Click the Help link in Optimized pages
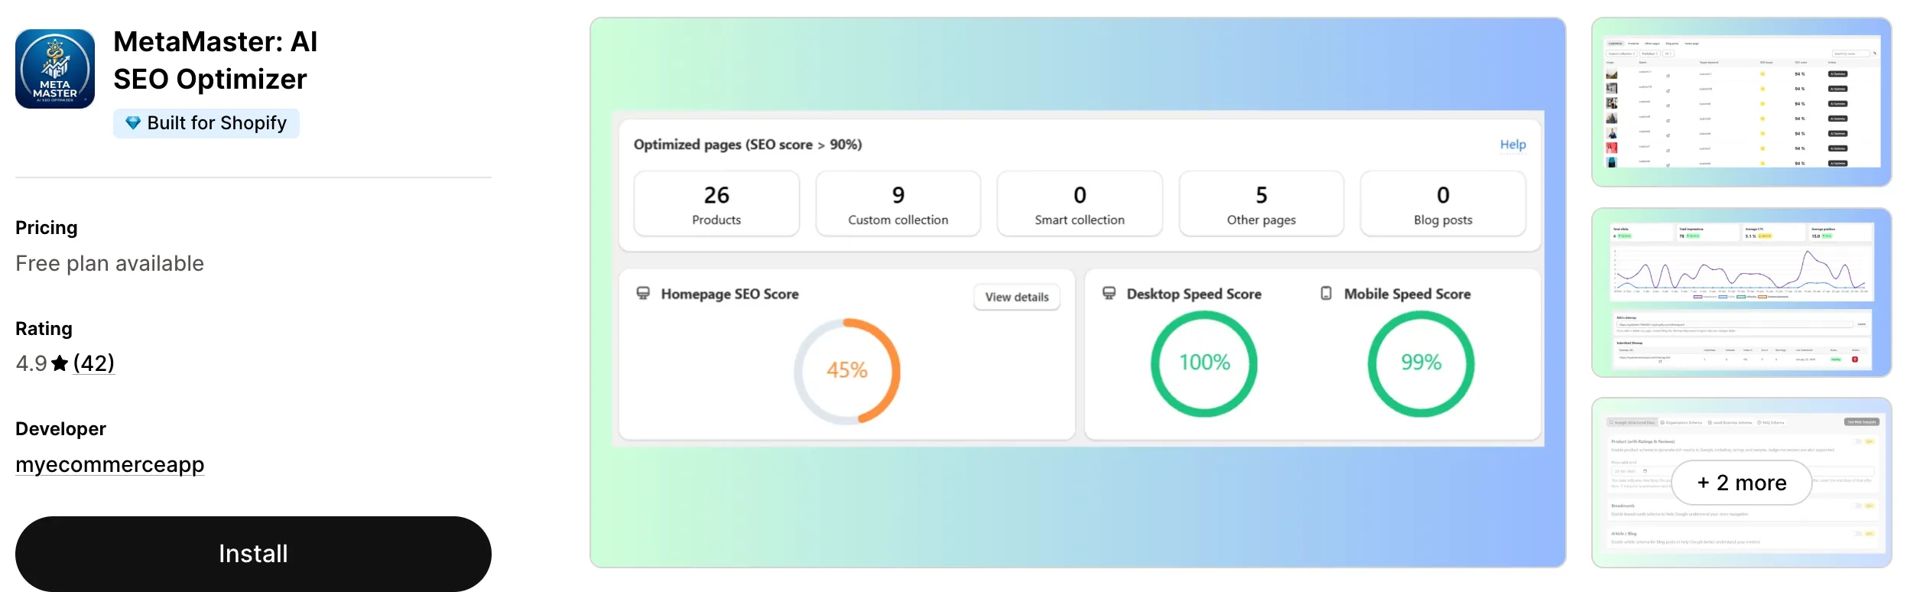The height and width of the screenshot is (592, 1907). pyautogui.click(x=1512, y=145)
